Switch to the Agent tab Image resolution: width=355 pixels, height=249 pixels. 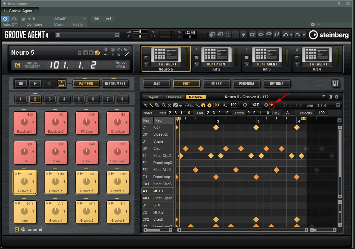point(153,97)
